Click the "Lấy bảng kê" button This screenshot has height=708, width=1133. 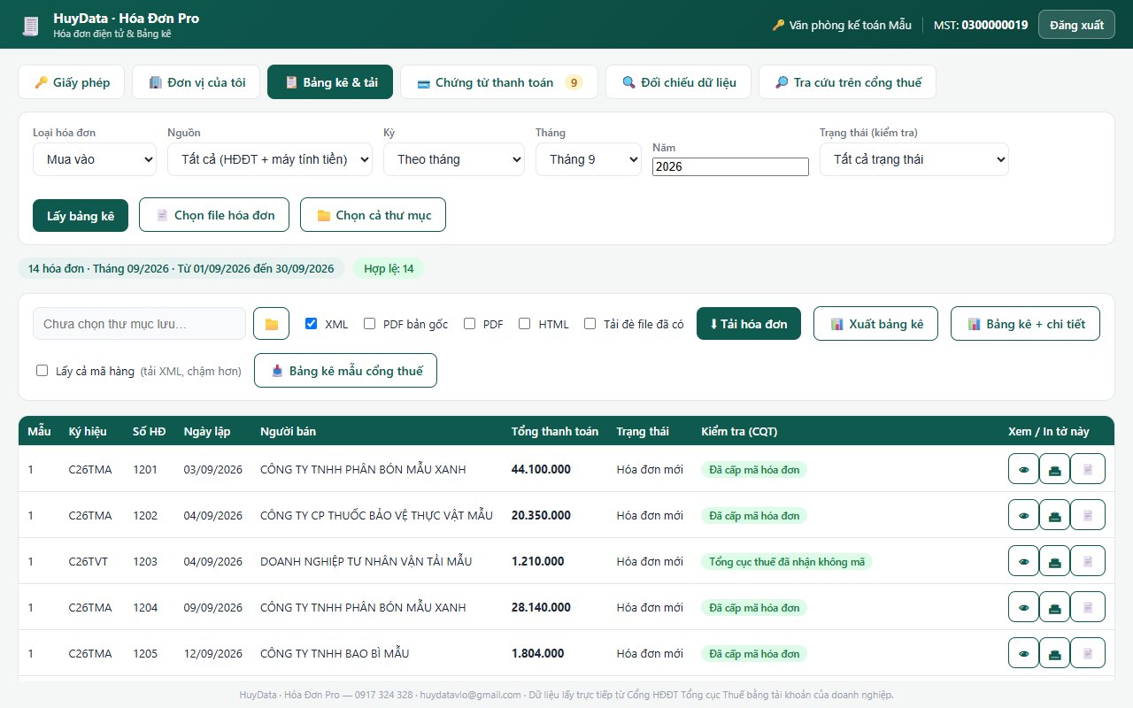[x=81, y=215]
